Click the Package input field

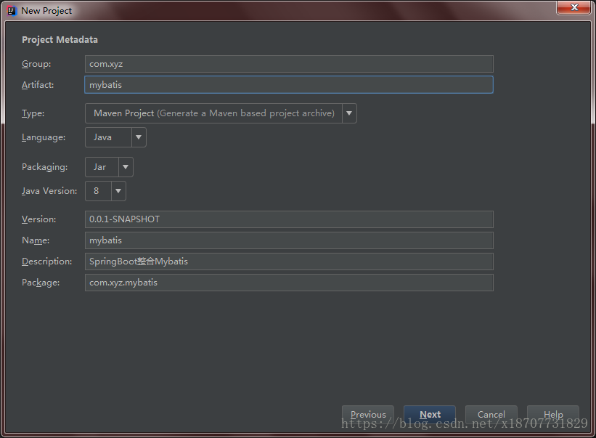289,283
